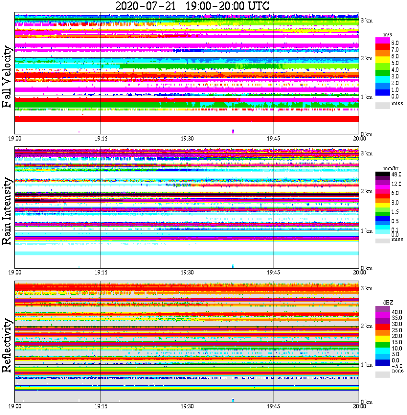Viewport: 407px width, 415px height.
Task: Click the "1.5" value in mm/hr legend
Action: (395, 212)
